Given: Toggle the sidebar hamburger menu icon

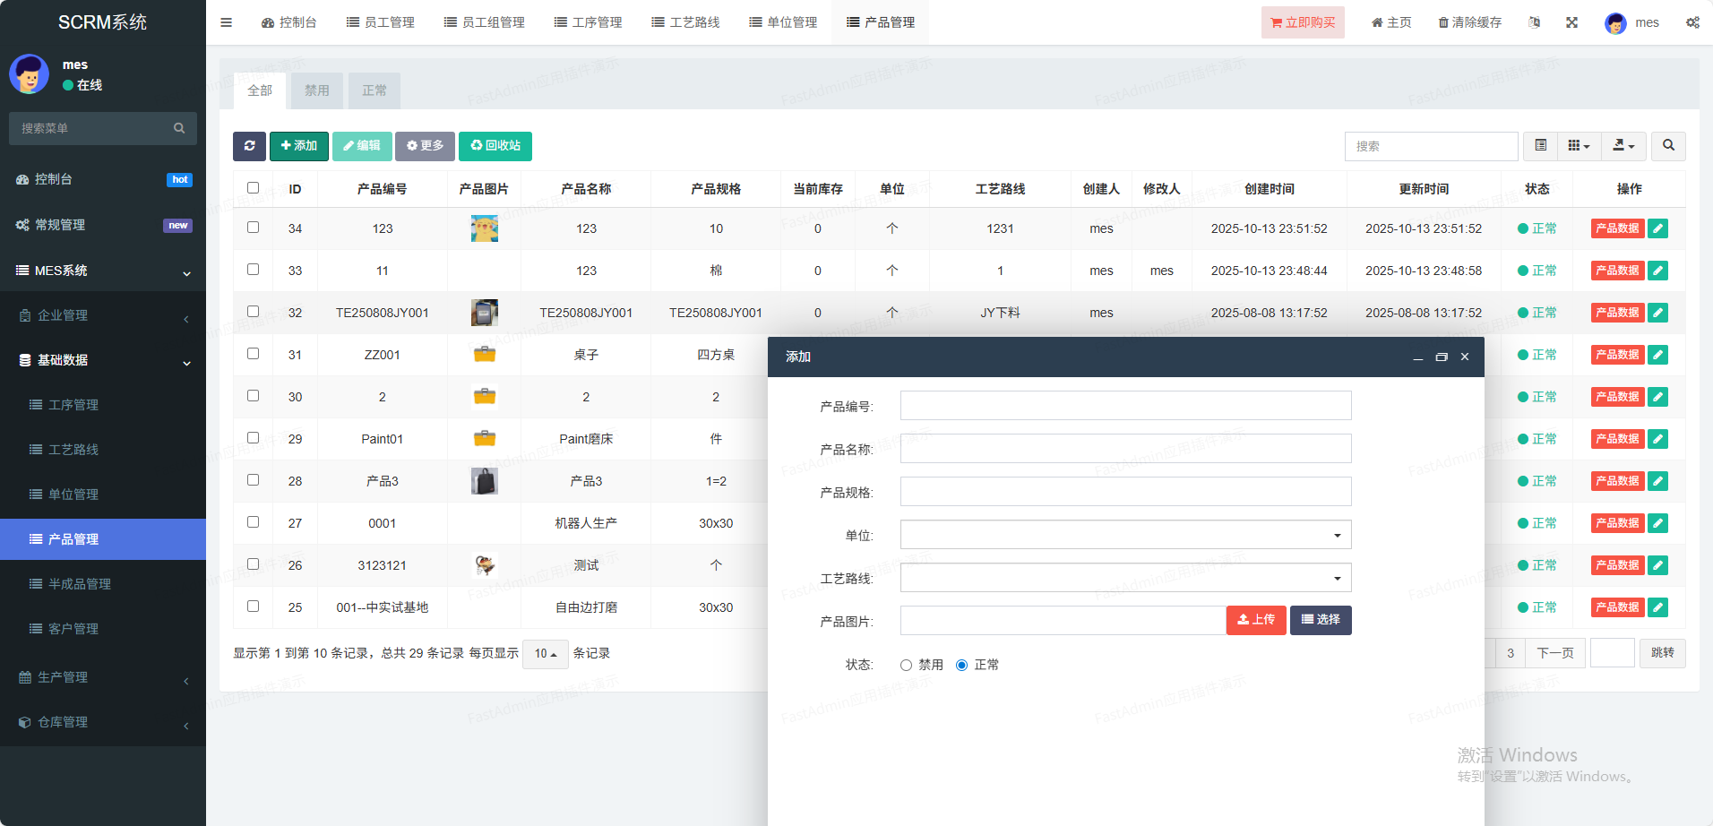Looking at the screenshot, I should point(226,22).
